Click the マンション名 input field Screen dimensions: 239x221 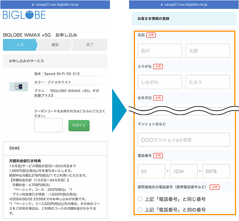pos(184,140)
